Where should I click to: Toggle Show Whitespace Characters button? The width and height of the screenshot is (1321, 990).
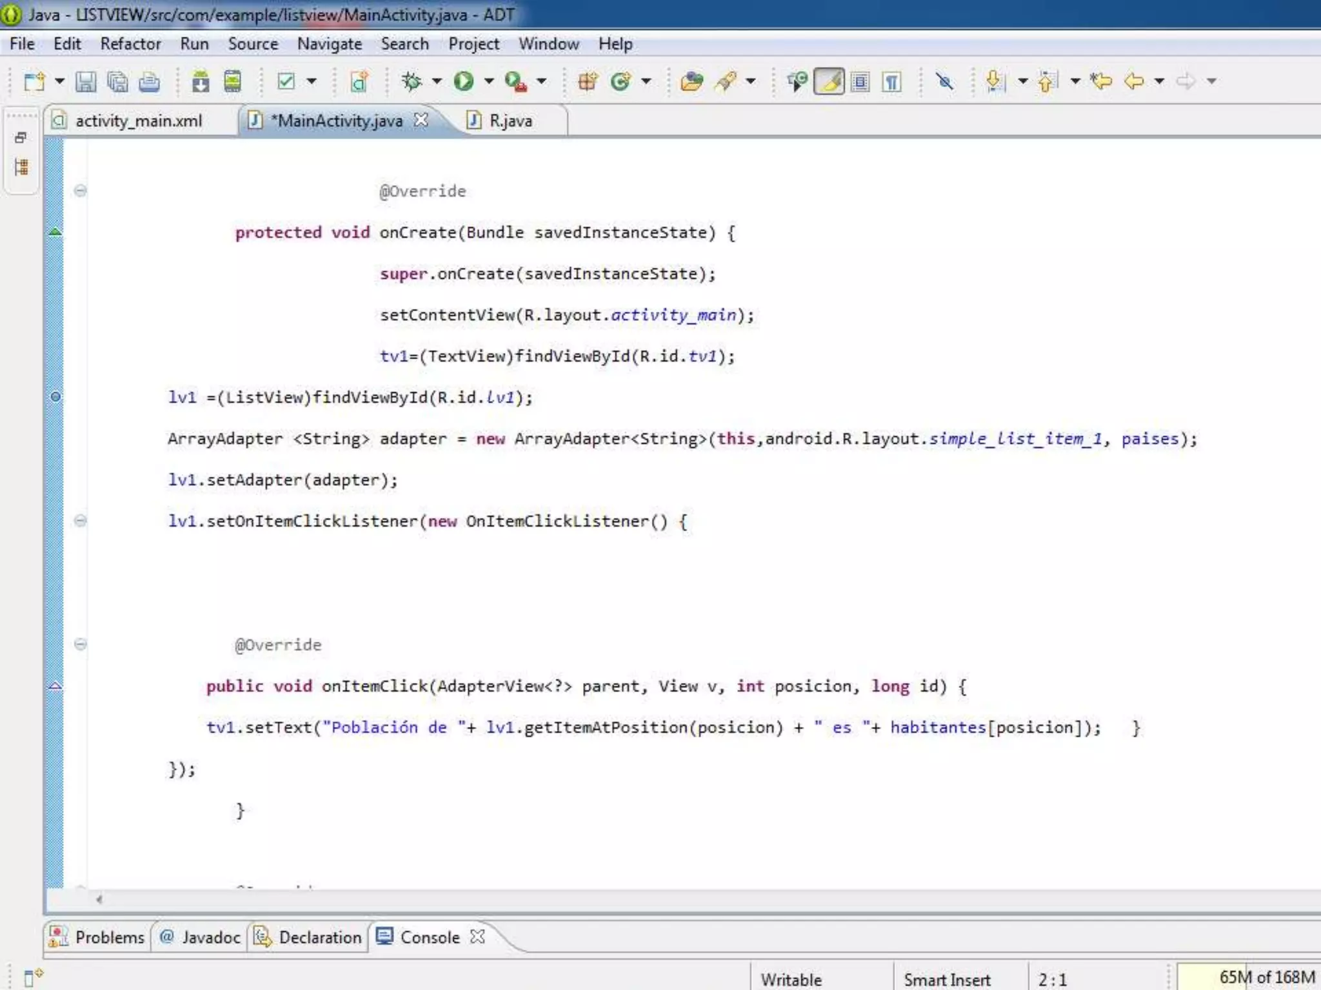pyautogui.click(x=891, y=82)
